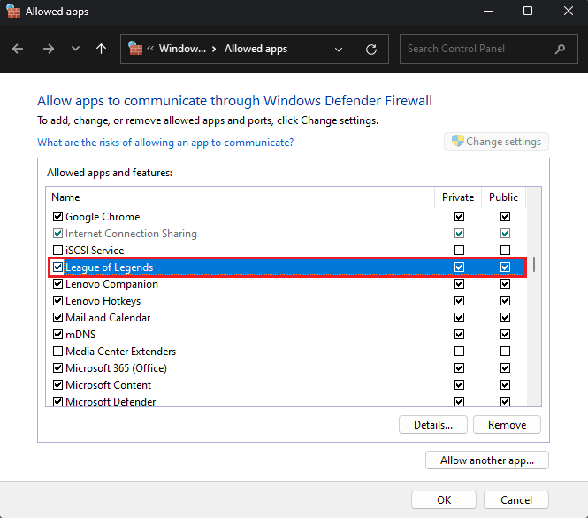Go forward with the right arrow
The height and width of the screenshot is (518, 588).
pyautogui.click(x=49, y=49)
